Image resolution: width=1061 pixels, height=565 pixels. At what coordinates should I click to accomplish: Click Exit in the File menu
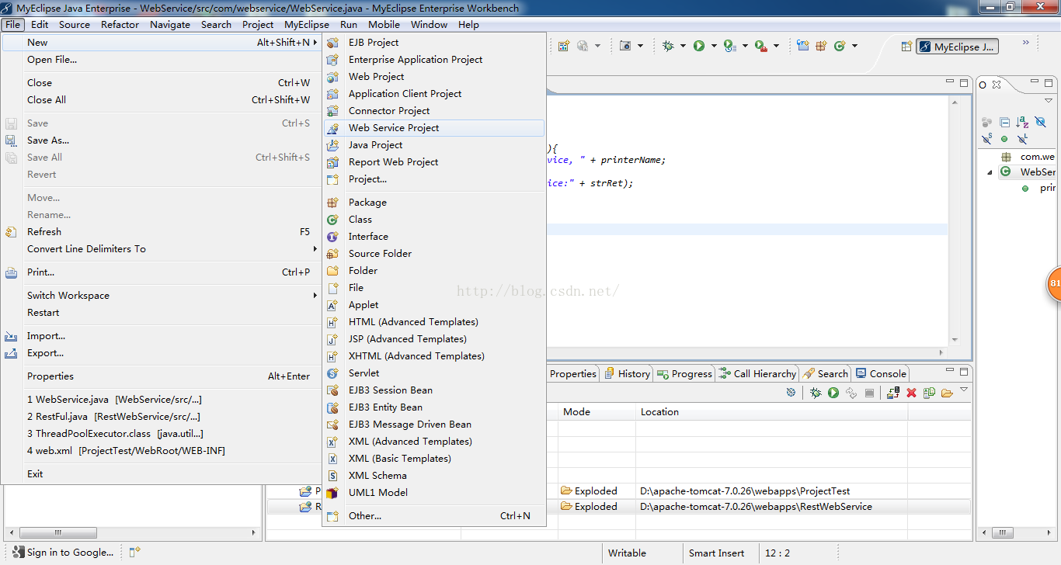click(162, 474)
